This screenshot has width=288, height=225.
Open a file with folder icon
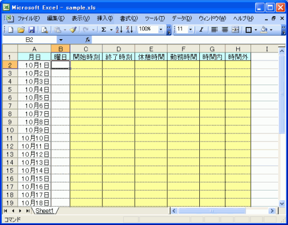tap(21, 30)
